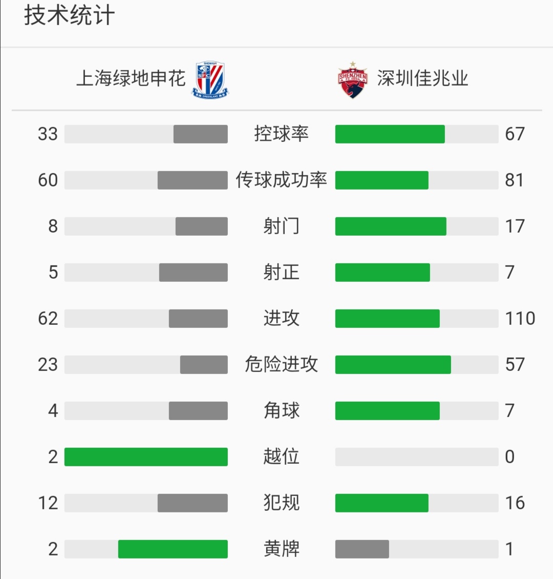Click Shenzhen's 67 possession value
This screenshot has height=579, width=553.
coord(515,134)
